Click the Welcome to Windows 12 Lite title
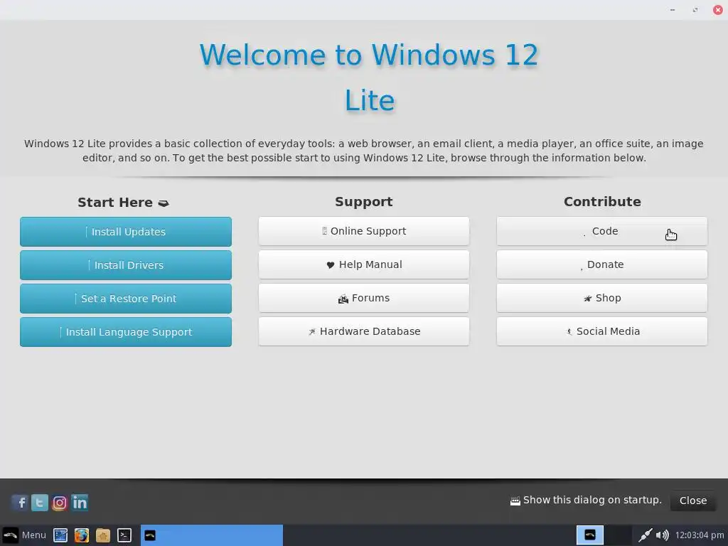Viewport: 728px width, 546px height. [369, 77]
